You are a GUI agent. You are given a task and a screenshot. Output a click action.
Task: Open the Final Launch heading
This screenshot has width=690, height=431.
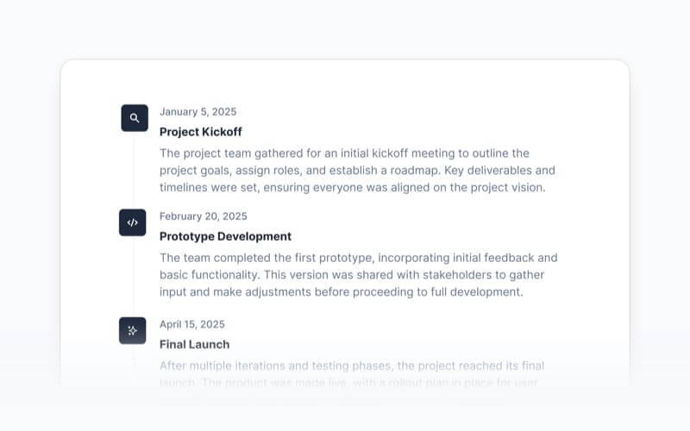[194, 344]
